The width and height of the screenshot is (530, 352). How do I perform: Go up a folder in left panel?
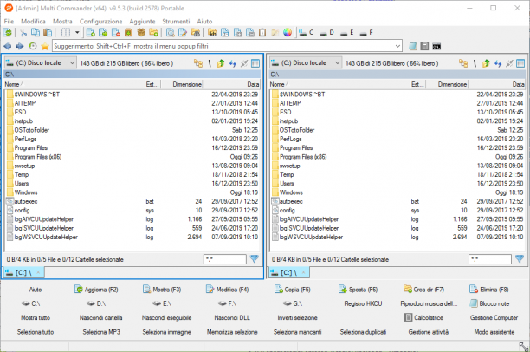pos(220,63)
